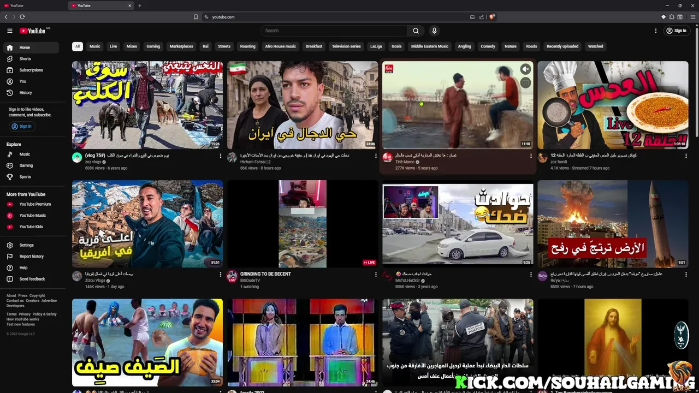The width and height of the screenshot is (699, 393).
Task: Open more options for Hicham Fahssi video
Action: [376, 156]
